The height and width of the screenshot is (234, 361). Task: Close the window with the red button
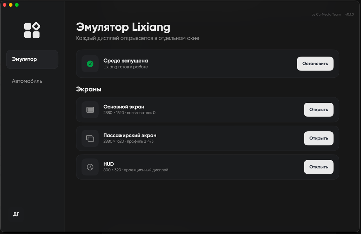5,5
